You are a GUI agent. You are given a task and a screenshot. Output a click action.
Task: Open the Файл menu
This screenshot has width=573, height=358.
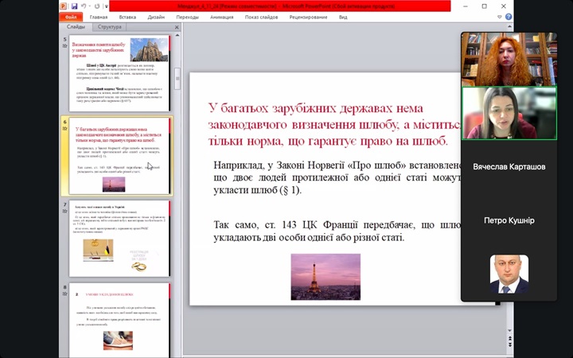pyautogui.click(x=72, y=16)
